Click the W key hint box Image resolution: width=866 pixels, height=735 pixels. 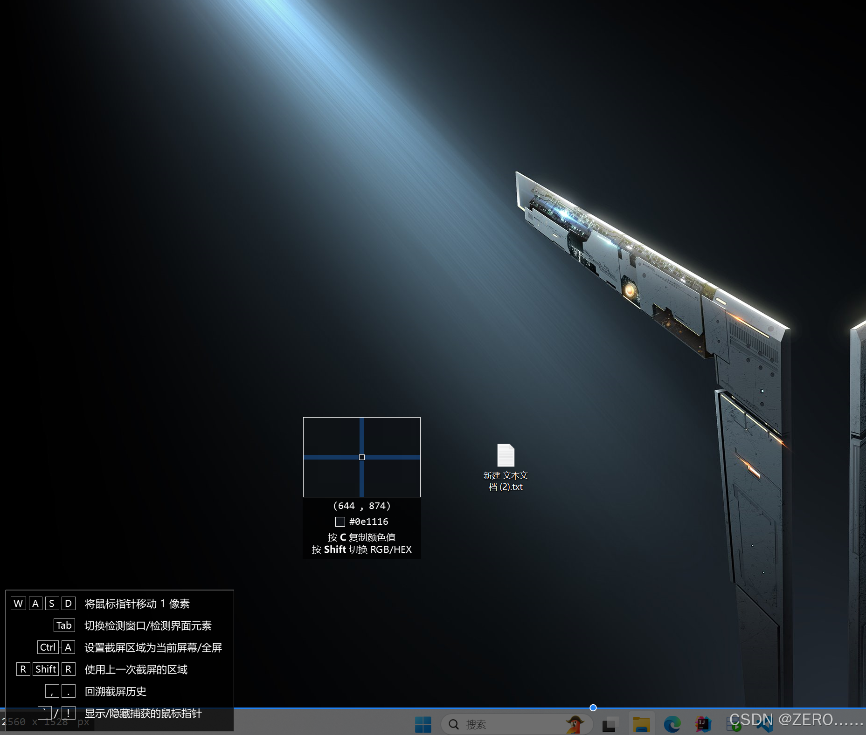coord(18,604)
